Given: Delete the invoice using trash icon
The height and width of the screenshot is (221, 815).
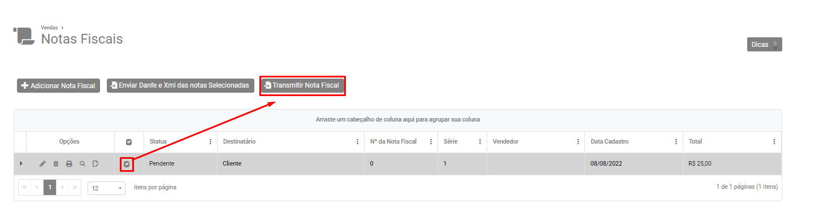Looking at the screenshot, I should click(x=56, y=164).
